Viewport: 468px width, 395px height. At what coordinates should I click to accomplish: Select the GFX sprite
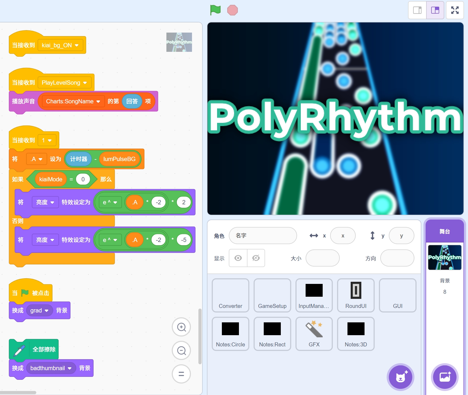click(x=314, y=334)
